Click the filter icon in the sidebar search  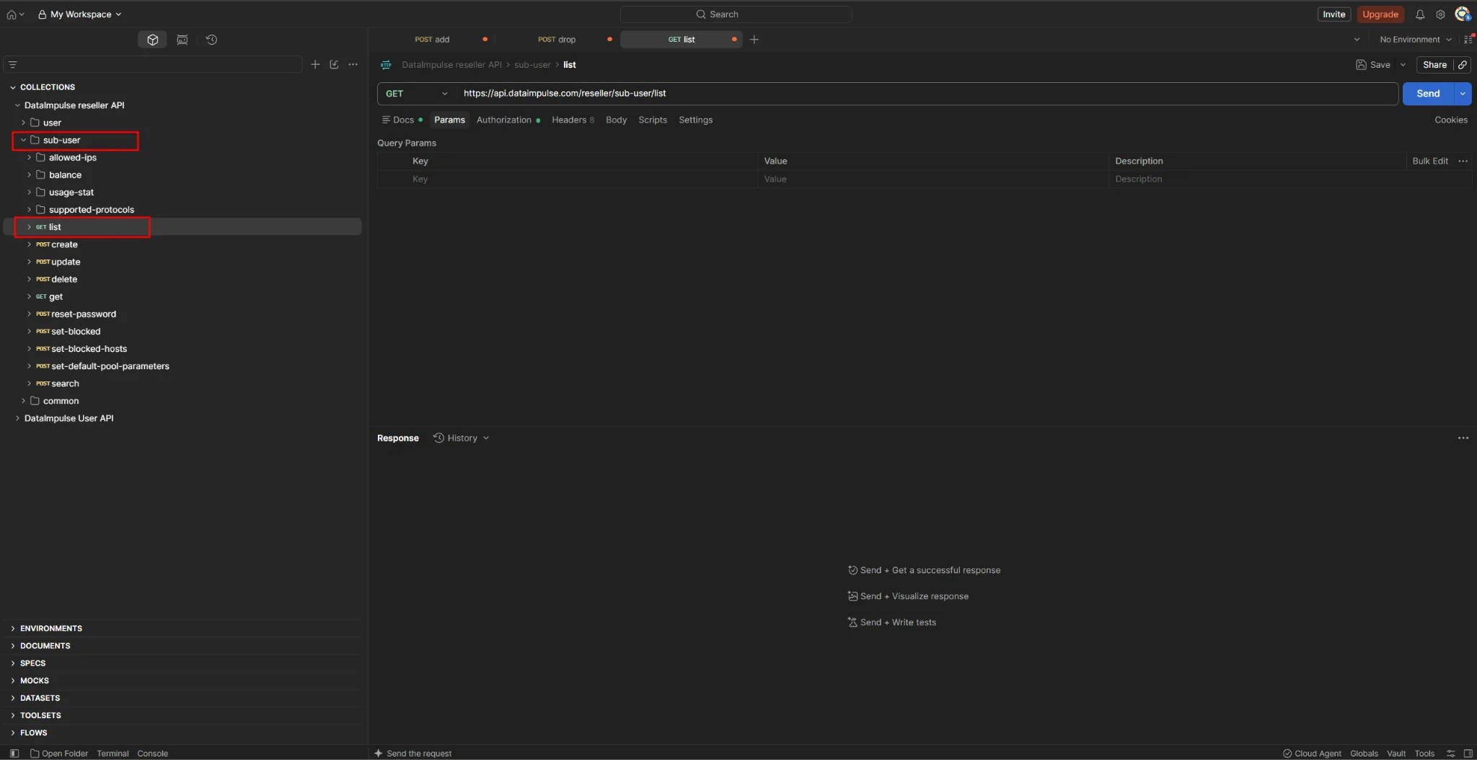coord(12,64)
